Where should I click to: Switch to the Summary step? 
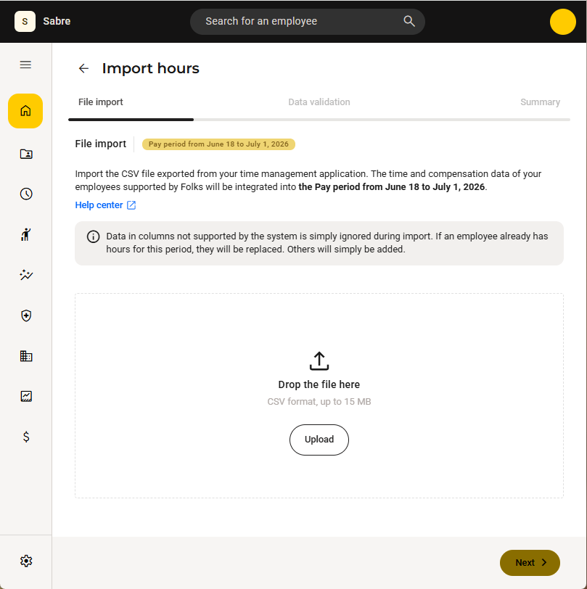click(540, 102)
